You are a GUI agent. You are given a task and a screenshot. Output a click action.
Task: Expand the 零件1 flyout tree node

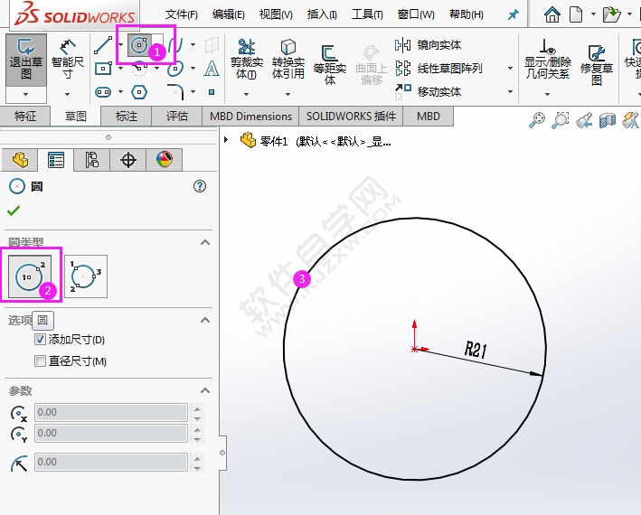point(226,140)
